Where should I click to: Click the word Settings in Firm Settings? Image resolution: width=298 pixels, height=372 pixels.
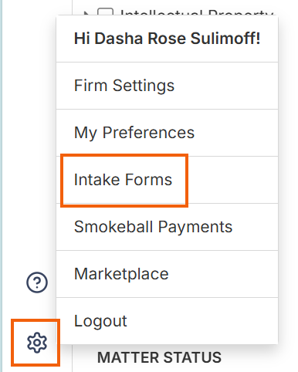[144, 86]
